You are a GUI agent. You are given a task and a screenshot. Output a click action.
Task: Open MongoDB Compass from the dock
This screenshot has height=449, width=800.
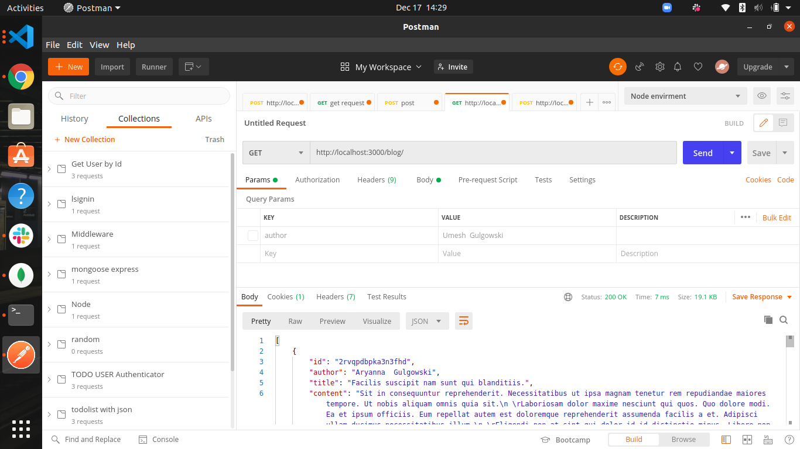(x=21, y=275)
